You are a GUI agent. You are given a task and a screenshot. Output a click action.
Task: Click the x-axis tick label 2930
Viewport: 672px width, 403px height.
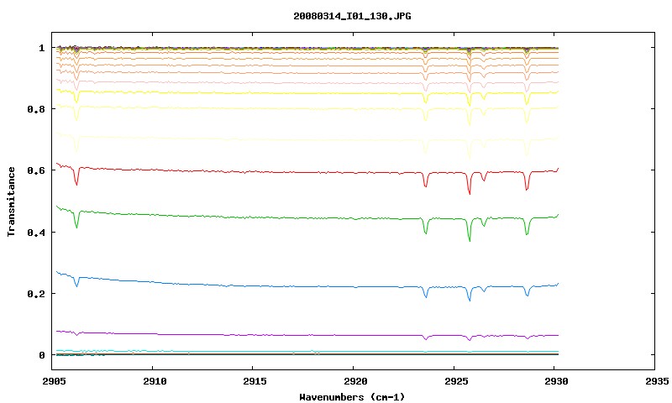tap(556, 380)
